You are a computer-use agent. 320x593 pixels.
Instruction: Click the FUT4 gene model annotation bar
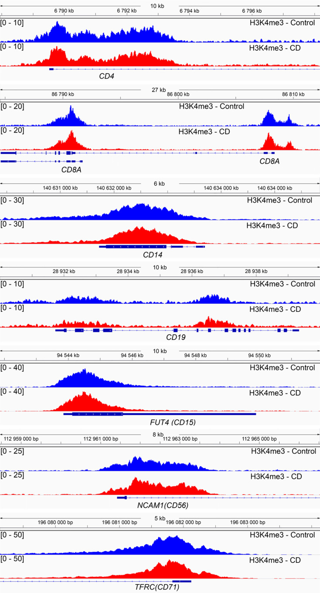(160, 414)
